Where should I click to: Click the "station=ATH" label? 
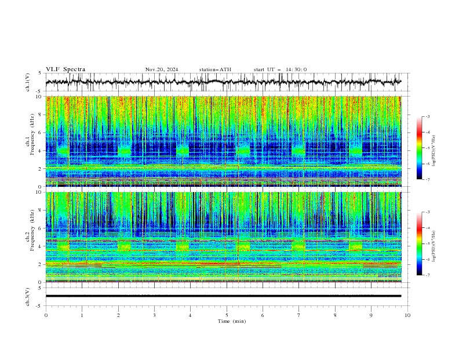215,69
